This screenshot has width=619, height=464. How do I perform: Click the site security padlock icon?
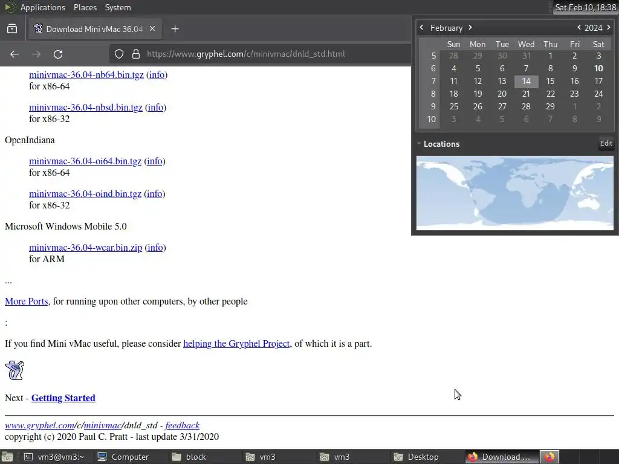click(x=136, y=54)
